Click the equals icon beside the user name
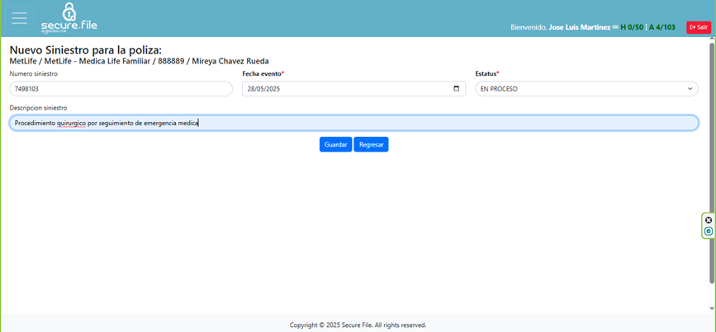Screen dimensions: 716x332 pyautogui.click(x=615, y=27)
